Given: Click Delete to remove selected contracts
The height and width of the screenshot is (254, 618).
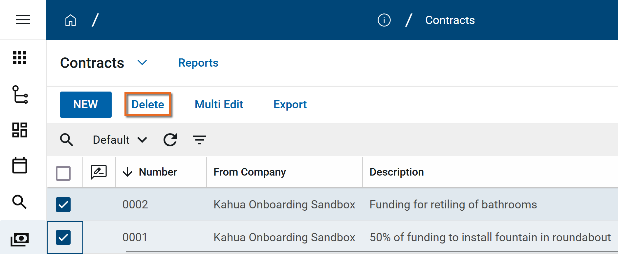Looking at the screenshot, I should tap(148, 104).
